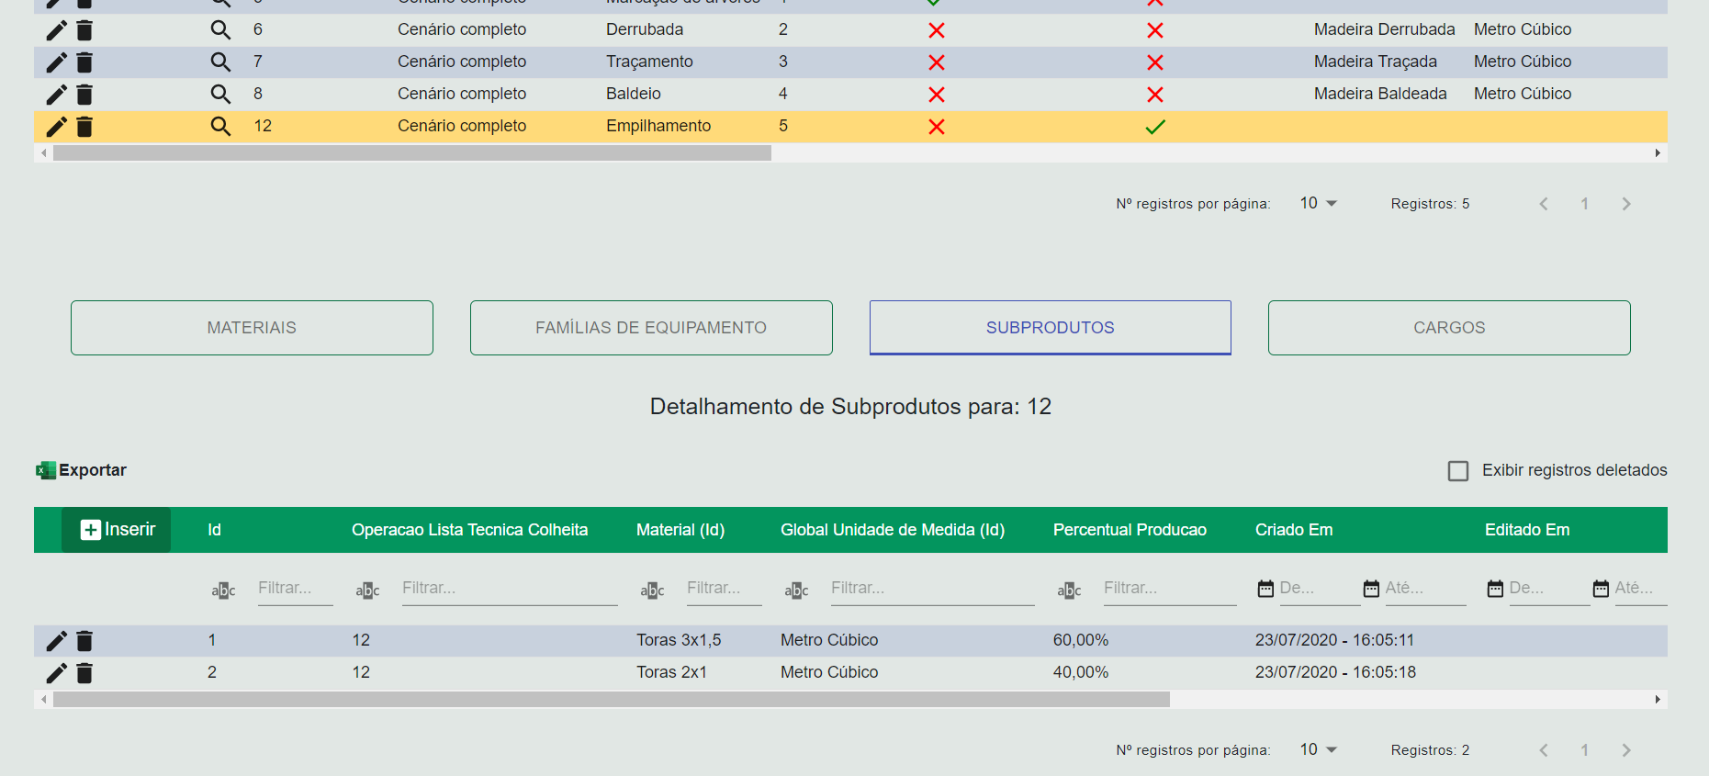Click the upper table horizontal scrollbar
Screen dimensions: 1709x776
tap(411, 153)
